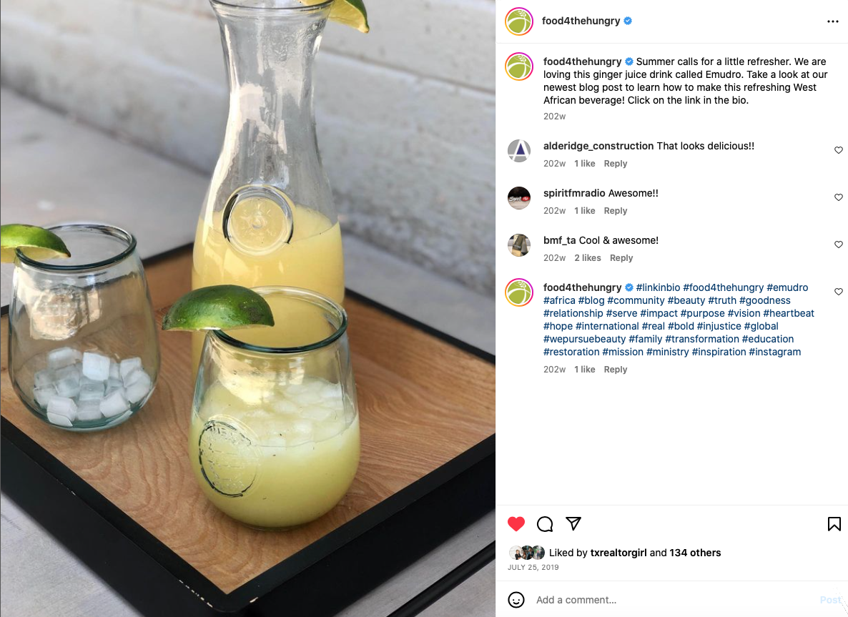
Task: Unlike the post with red heart icon
Action: (516, 523)
